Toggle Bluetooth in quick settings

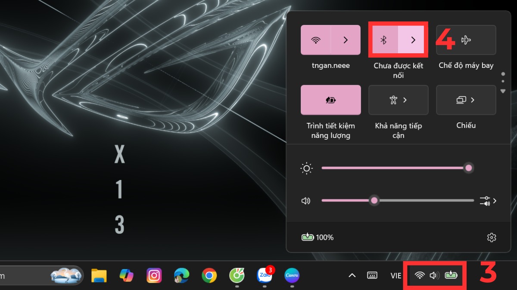(x=383, y=40)
